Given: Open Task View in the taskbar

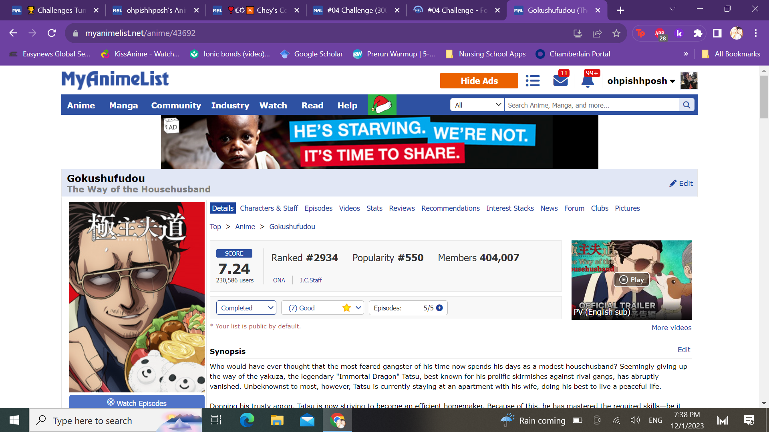Looking at the screenshot, I should (x=216, y=420).
